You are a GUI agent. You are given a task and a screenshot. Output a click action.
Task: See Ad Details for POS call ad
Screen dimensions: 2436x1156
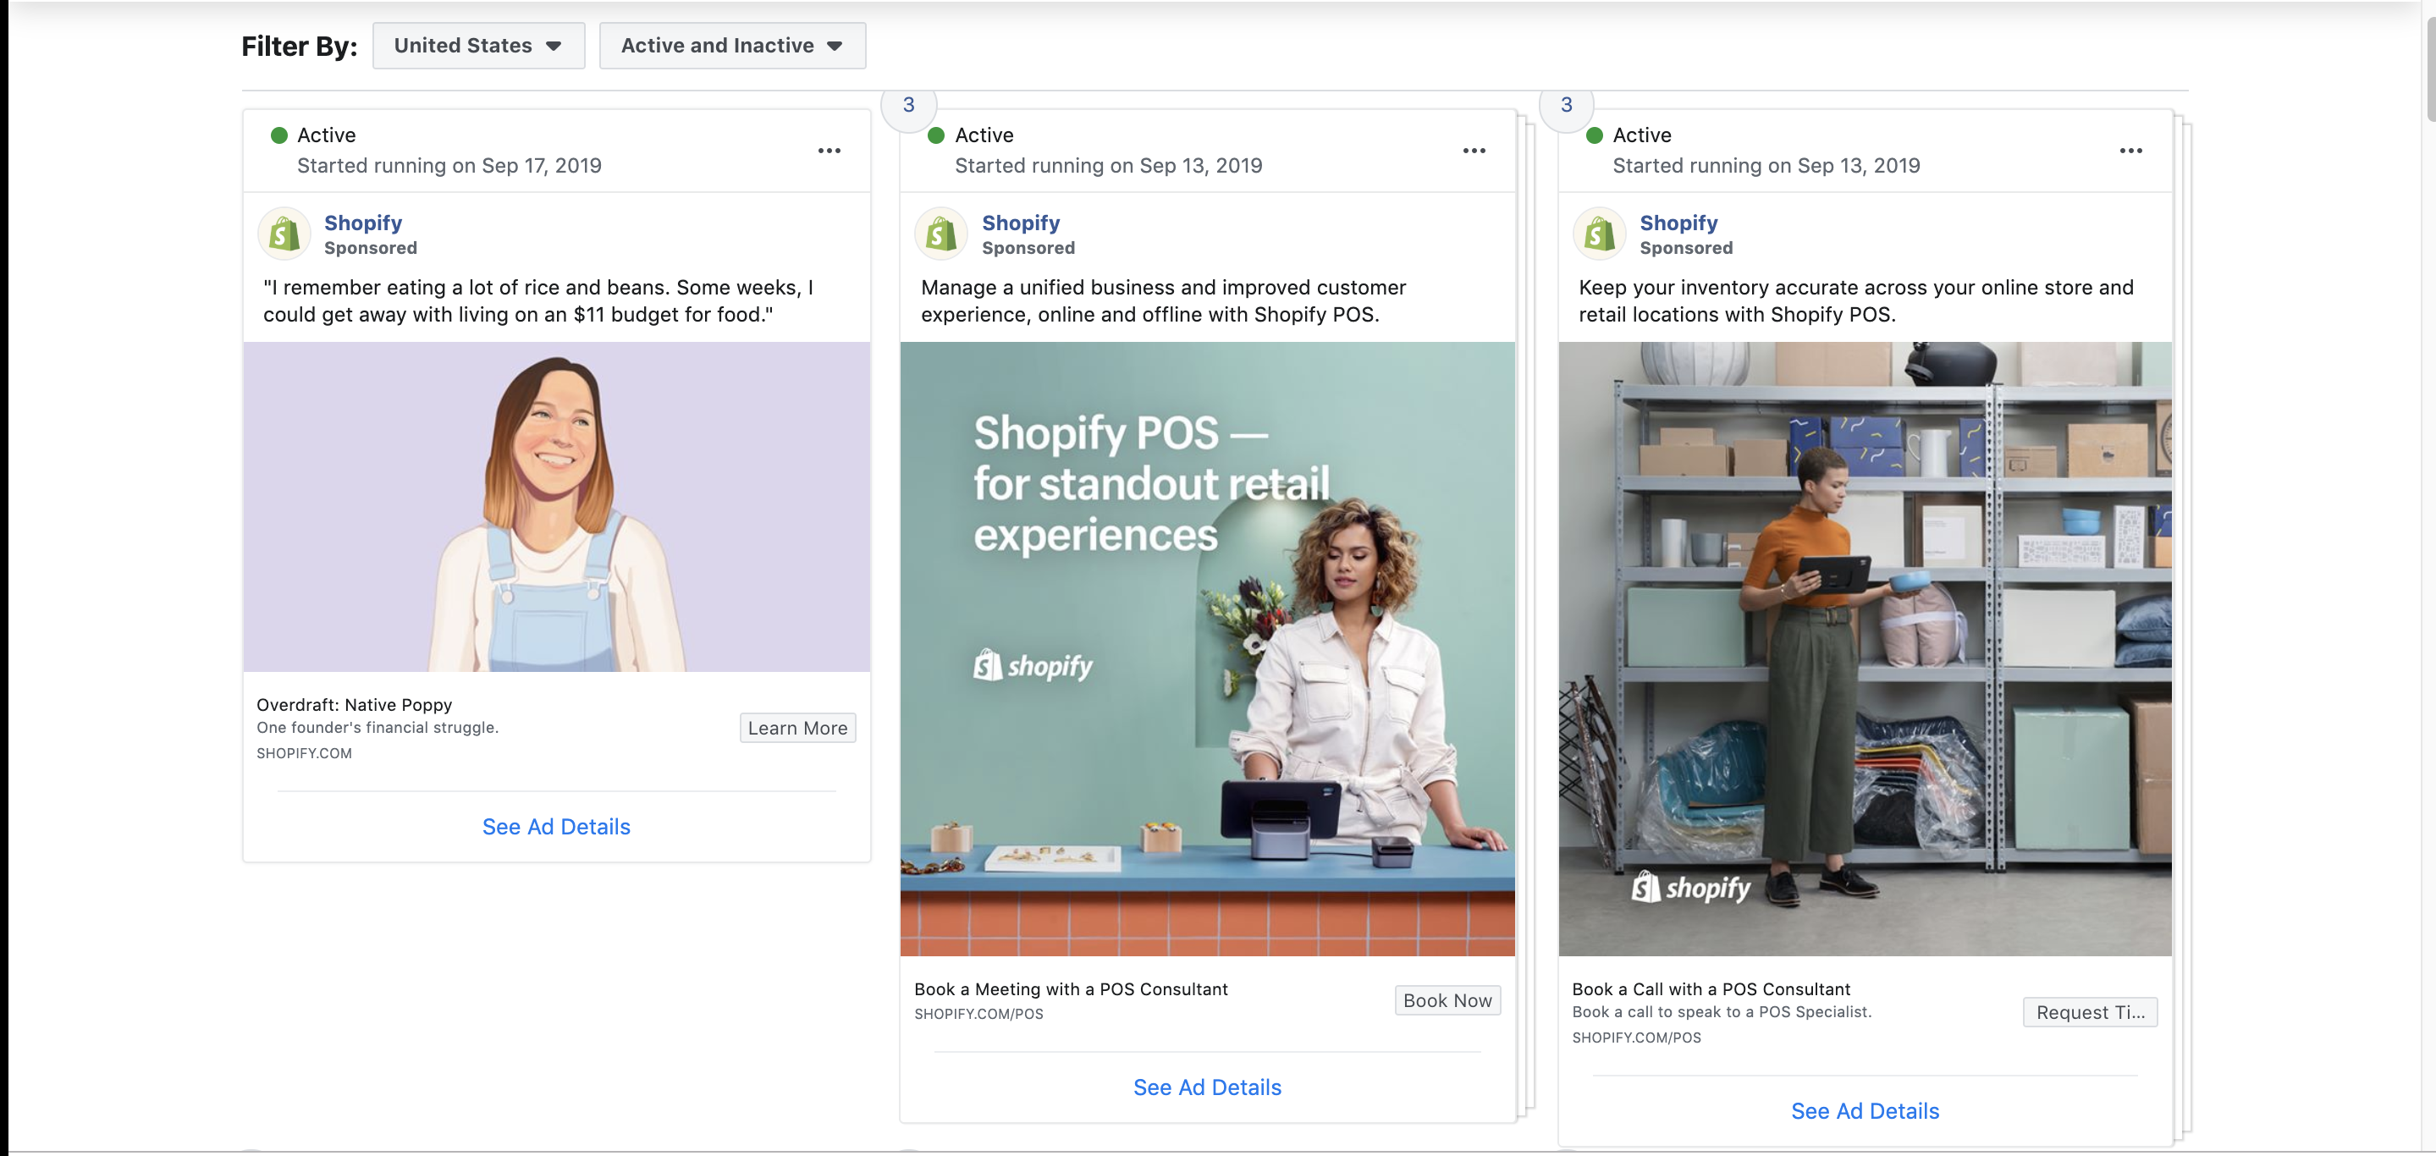pos(1865,1110)
